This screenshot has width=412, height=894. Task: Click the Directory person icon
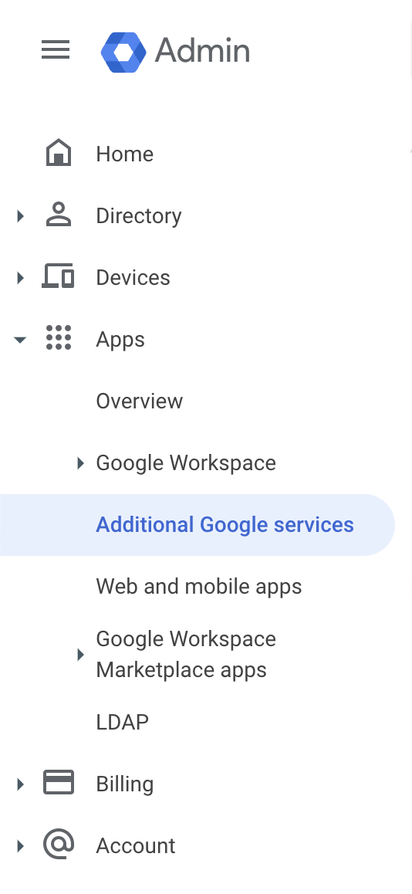[59, 215]
